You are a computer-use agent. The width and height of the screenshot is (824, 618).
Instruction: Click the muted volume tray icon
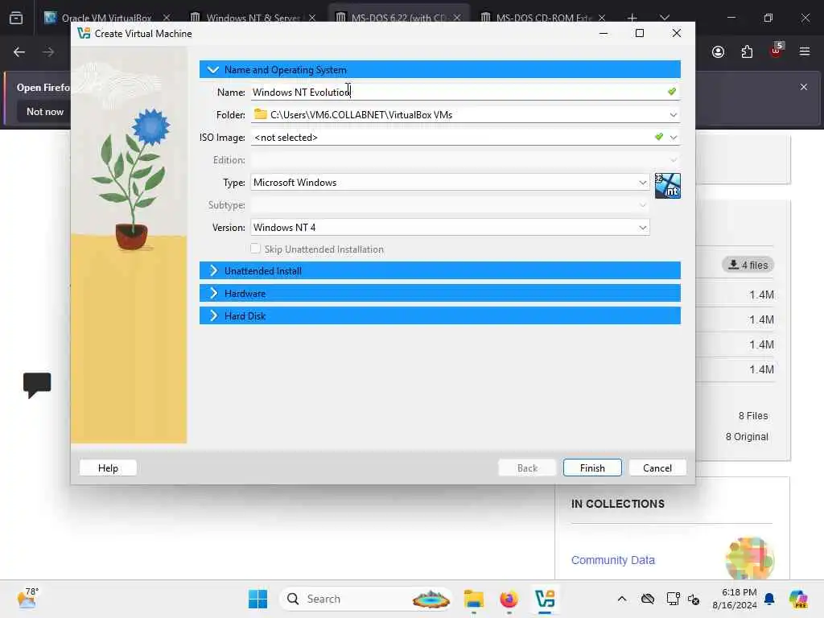pyautogui.click(x=694, y=599)
